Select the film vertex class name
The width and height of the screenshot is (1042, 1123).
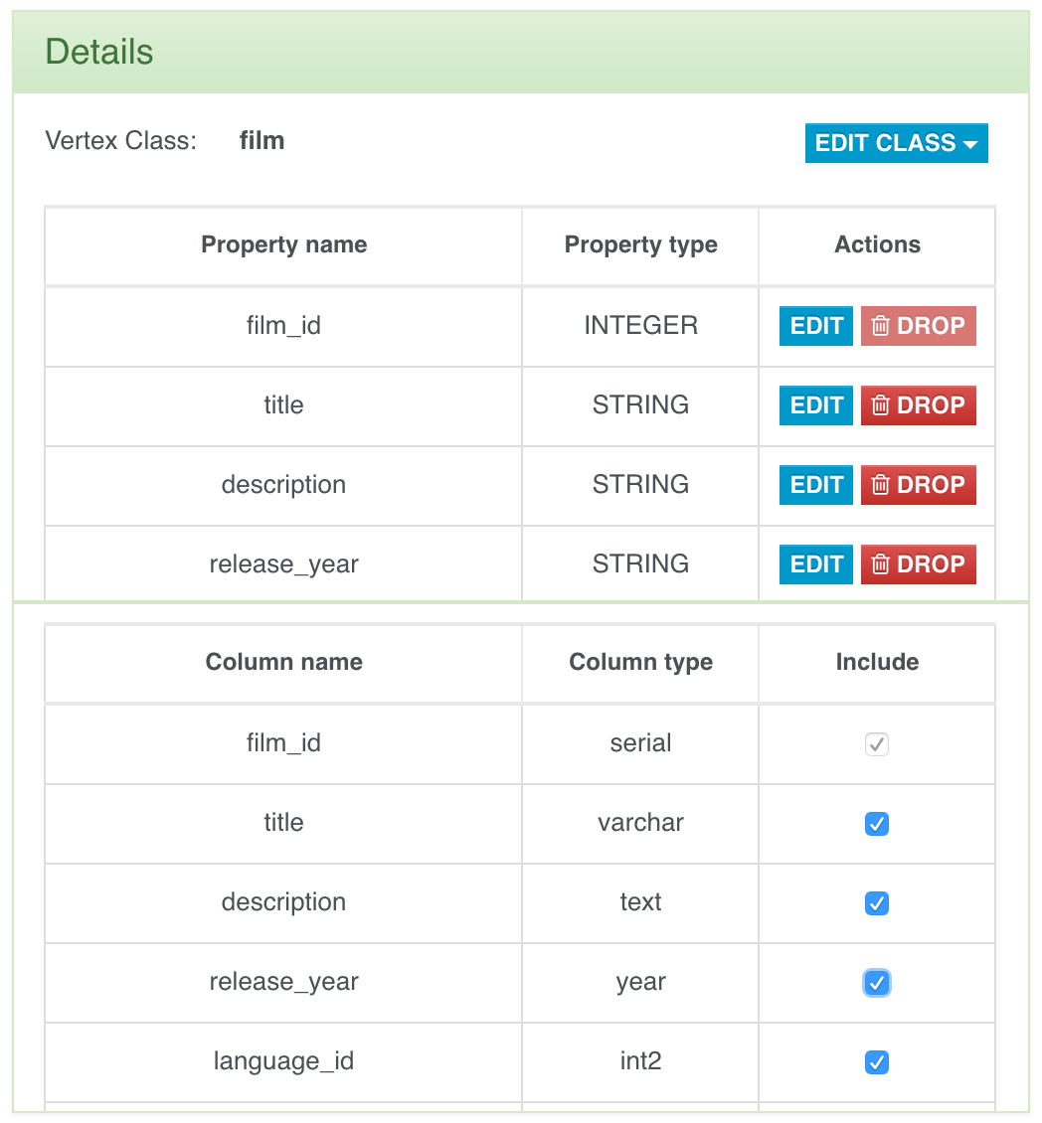click(x=262, y=141)
